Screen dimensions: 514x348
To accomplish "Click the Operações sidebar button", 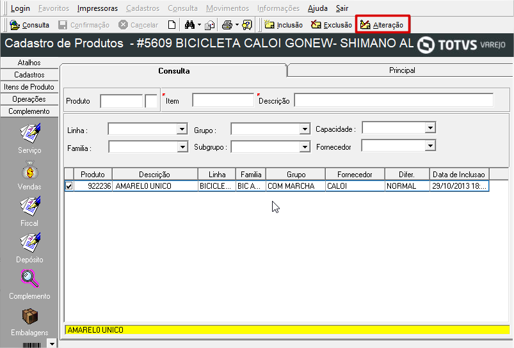I will [x=29, y=99].
